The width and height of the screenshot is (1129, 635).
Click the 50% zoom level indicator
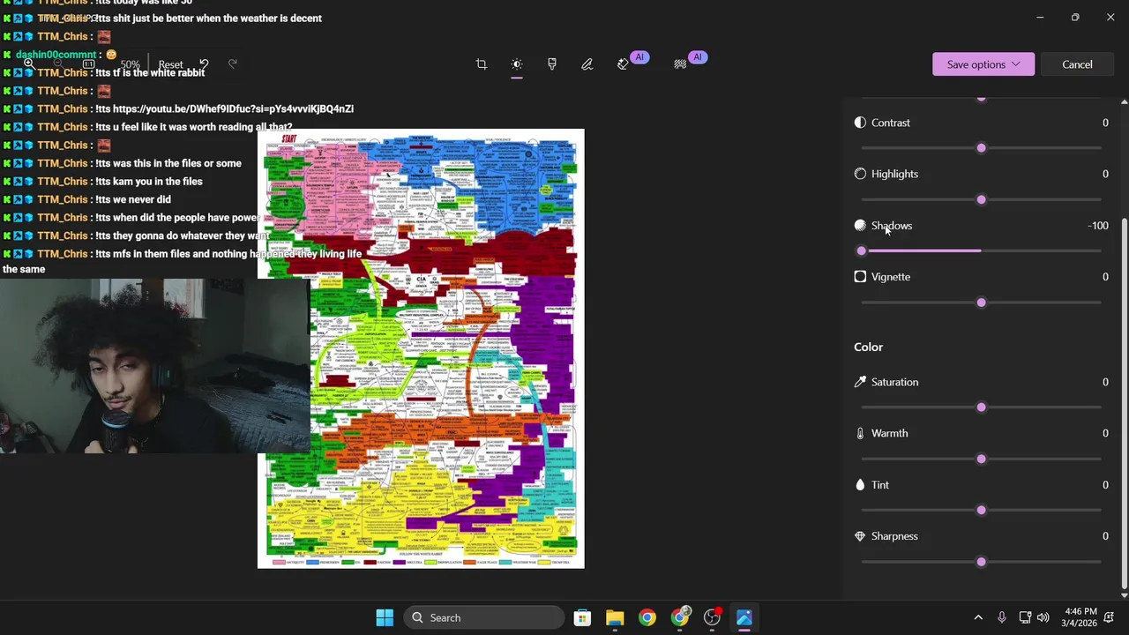(x=130, y=64)
